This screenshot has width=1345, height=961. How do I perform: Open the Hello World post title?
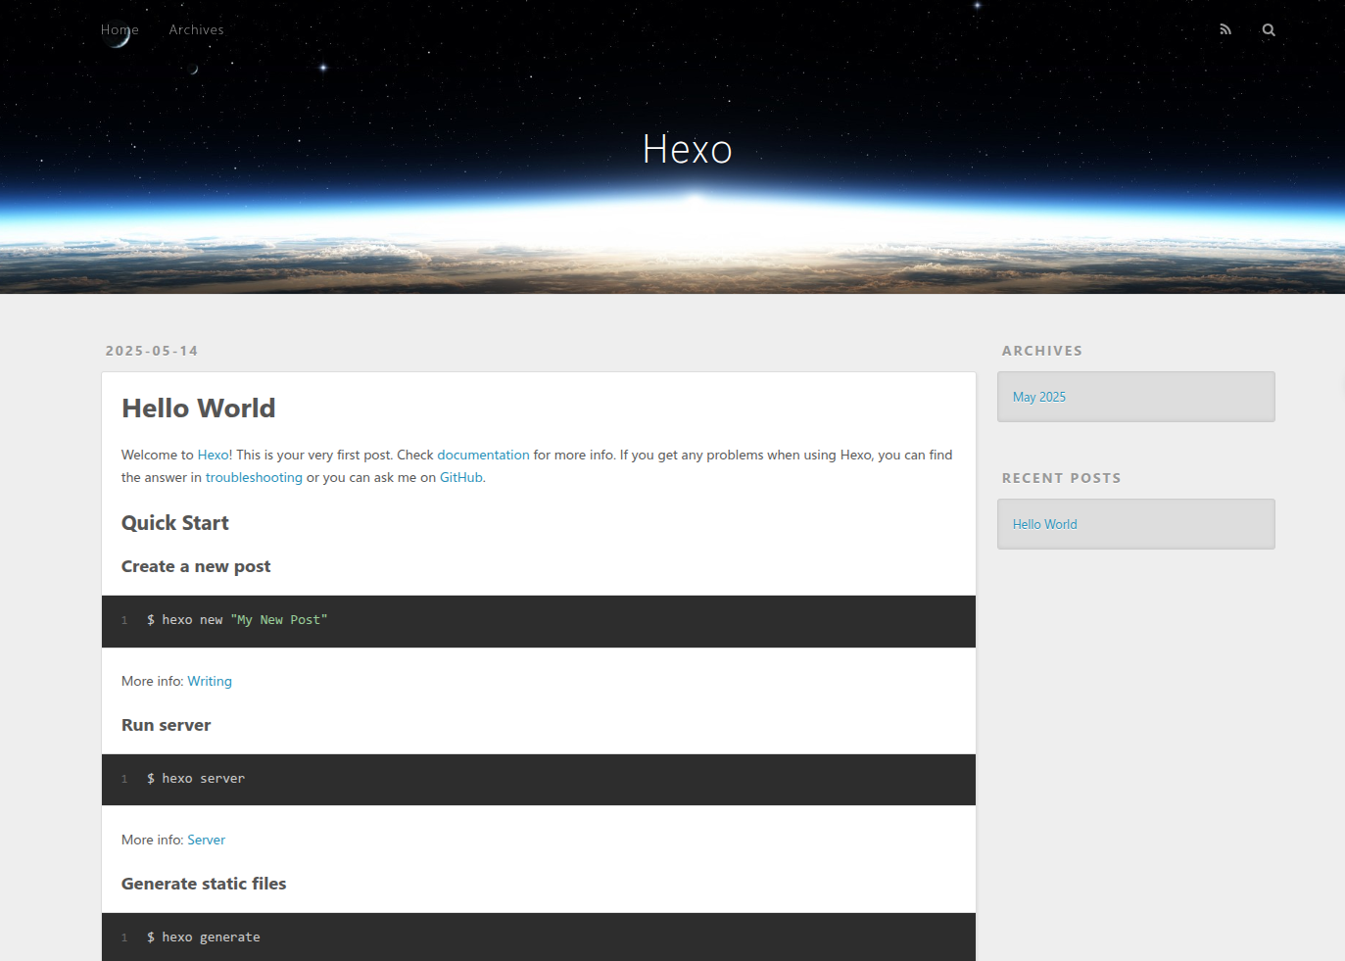coord(199,408)
